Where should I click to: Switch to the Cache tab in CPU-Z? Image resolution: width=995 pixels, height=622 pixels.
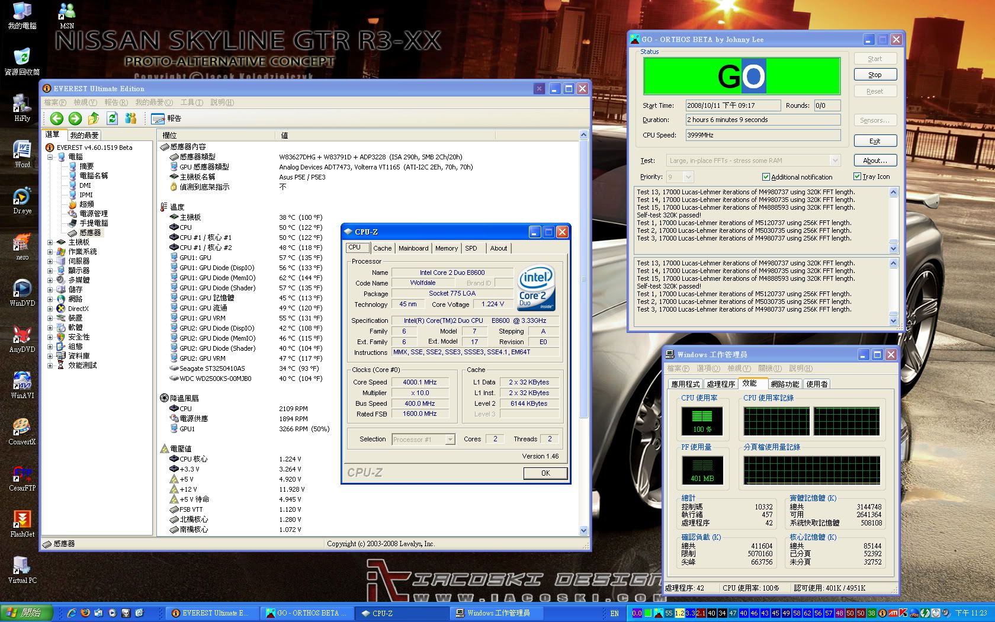coord(382,248)
